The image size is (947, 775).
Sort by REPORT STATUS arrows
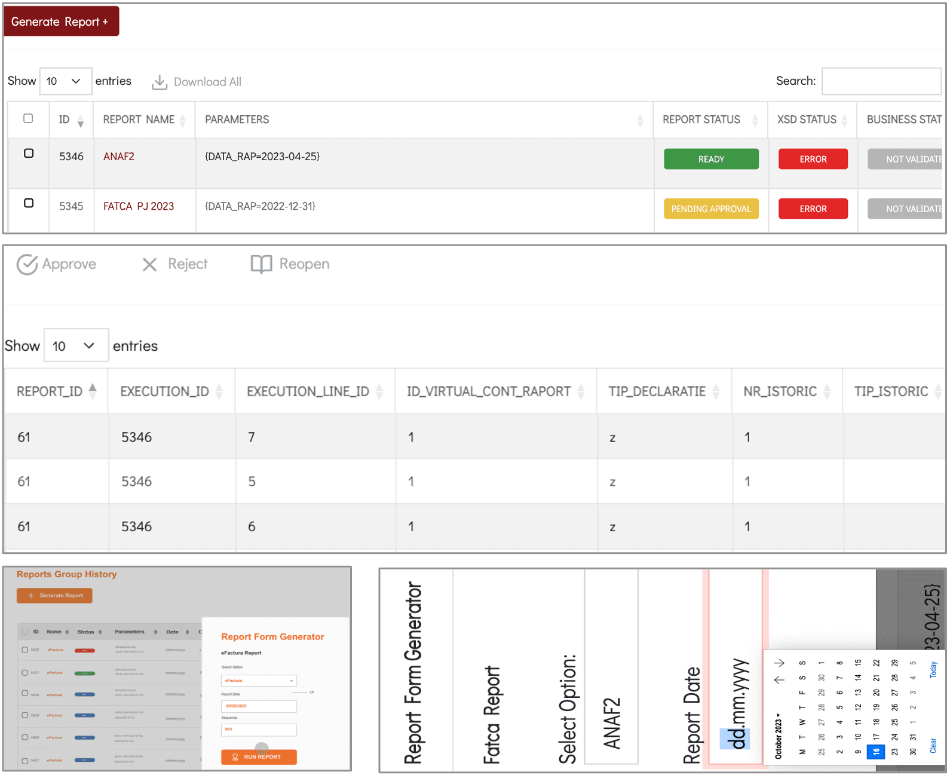pos(755,120)
